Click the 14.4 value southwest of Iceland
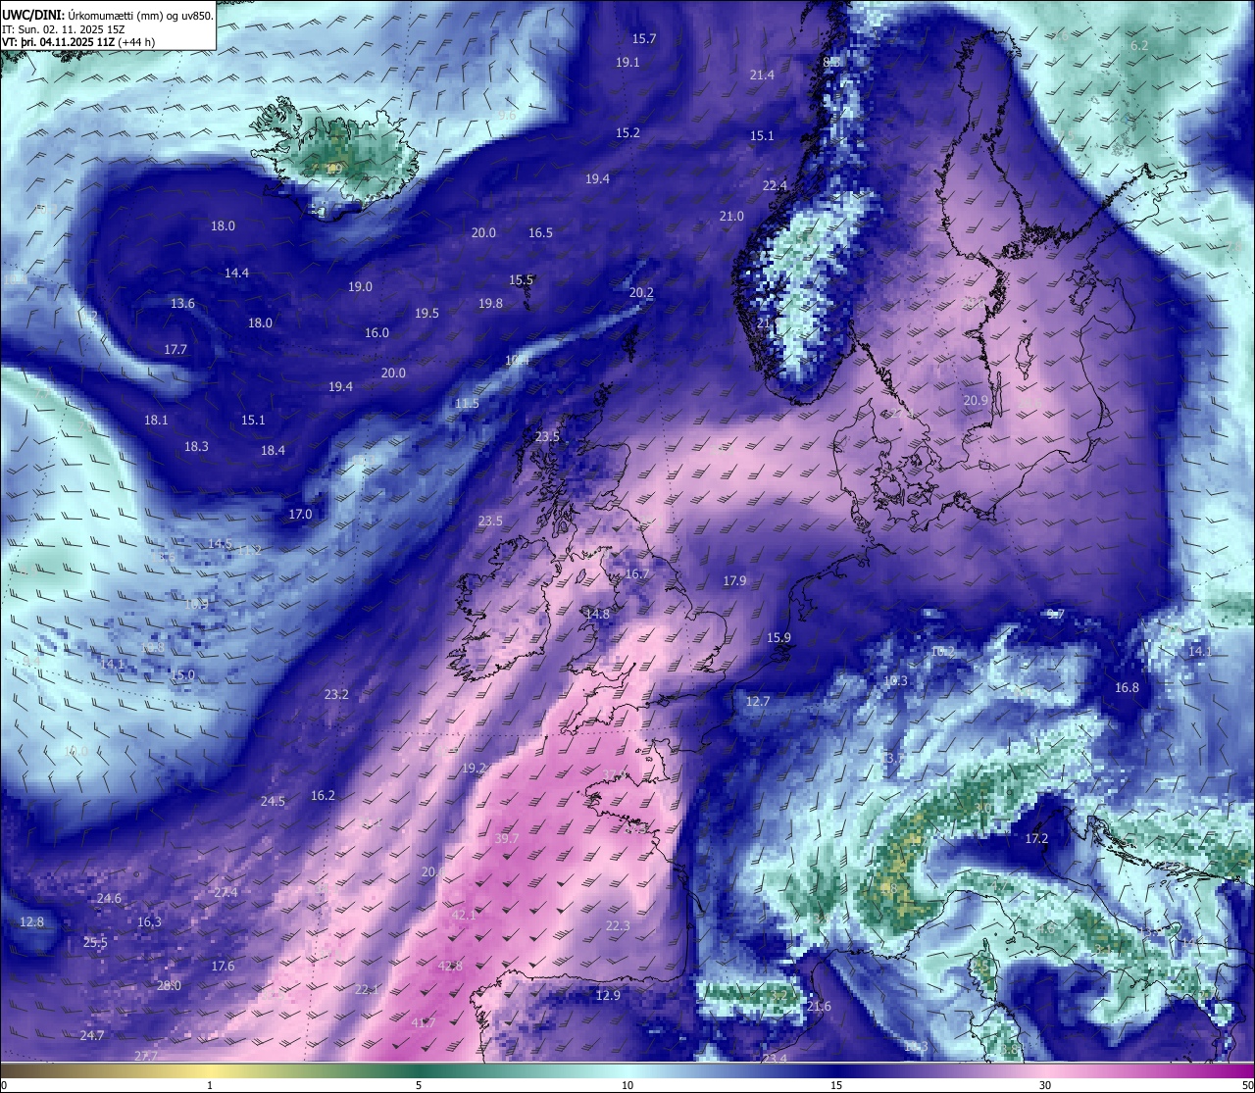 pos(236,273)
